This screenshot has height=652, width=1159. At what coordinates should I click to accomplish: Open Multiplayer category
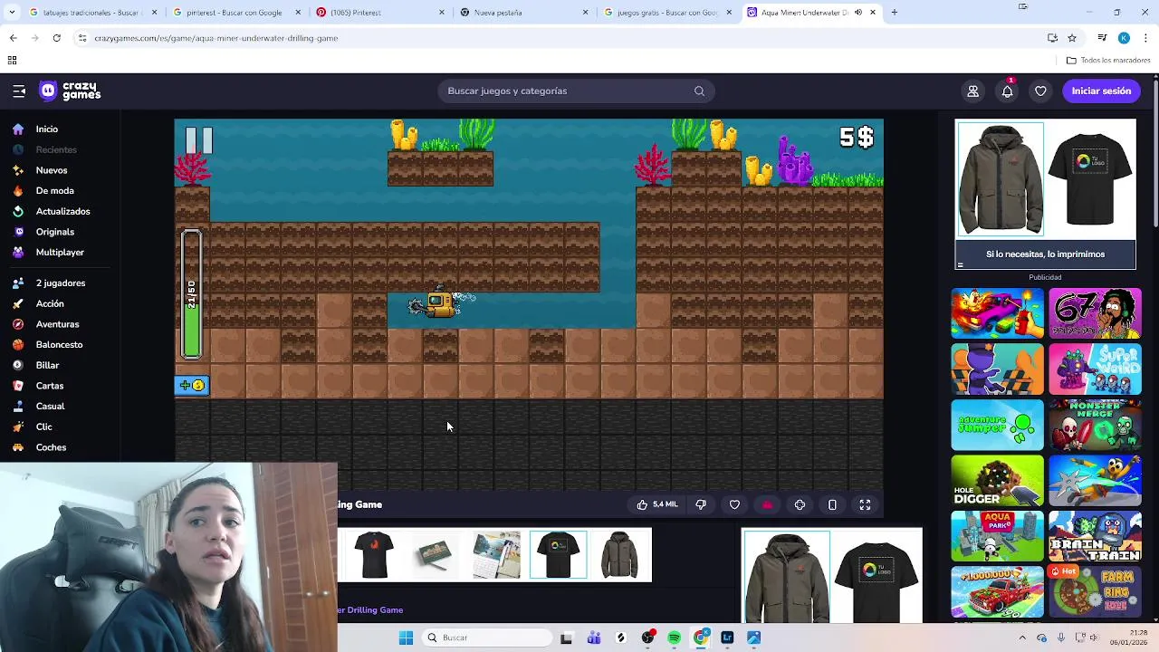click(x=60, y=253)
